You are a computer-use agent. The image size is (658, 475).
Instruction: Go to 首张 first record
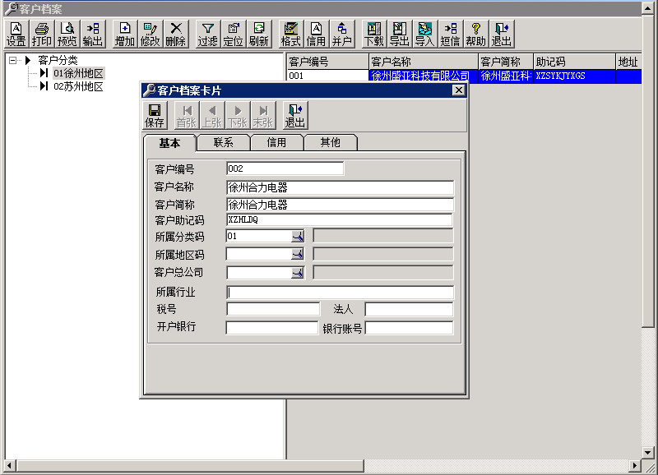coord(187,115)
